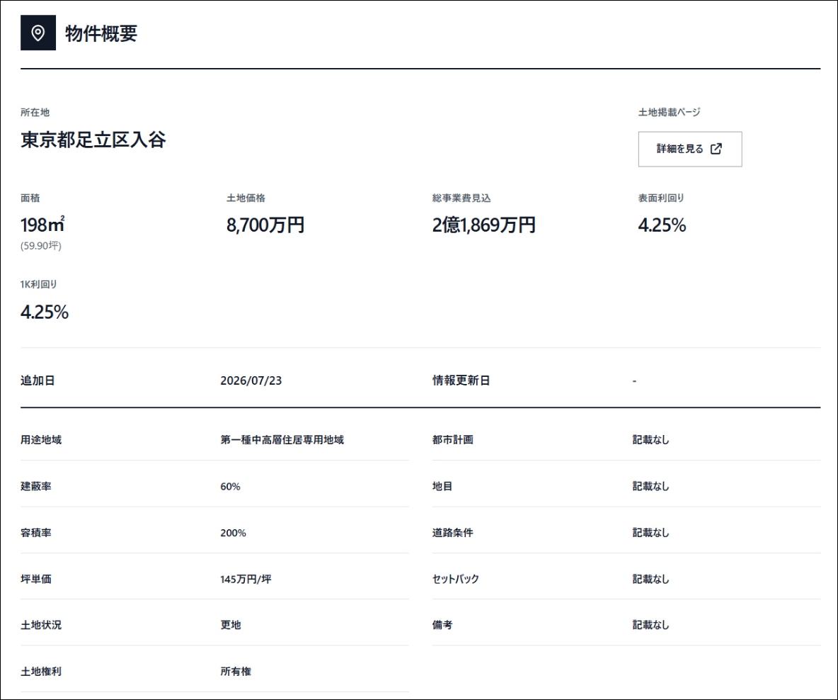The image size is (838, 700).
Task: Click the total cost 2億1,869万円
Action: 483,225
